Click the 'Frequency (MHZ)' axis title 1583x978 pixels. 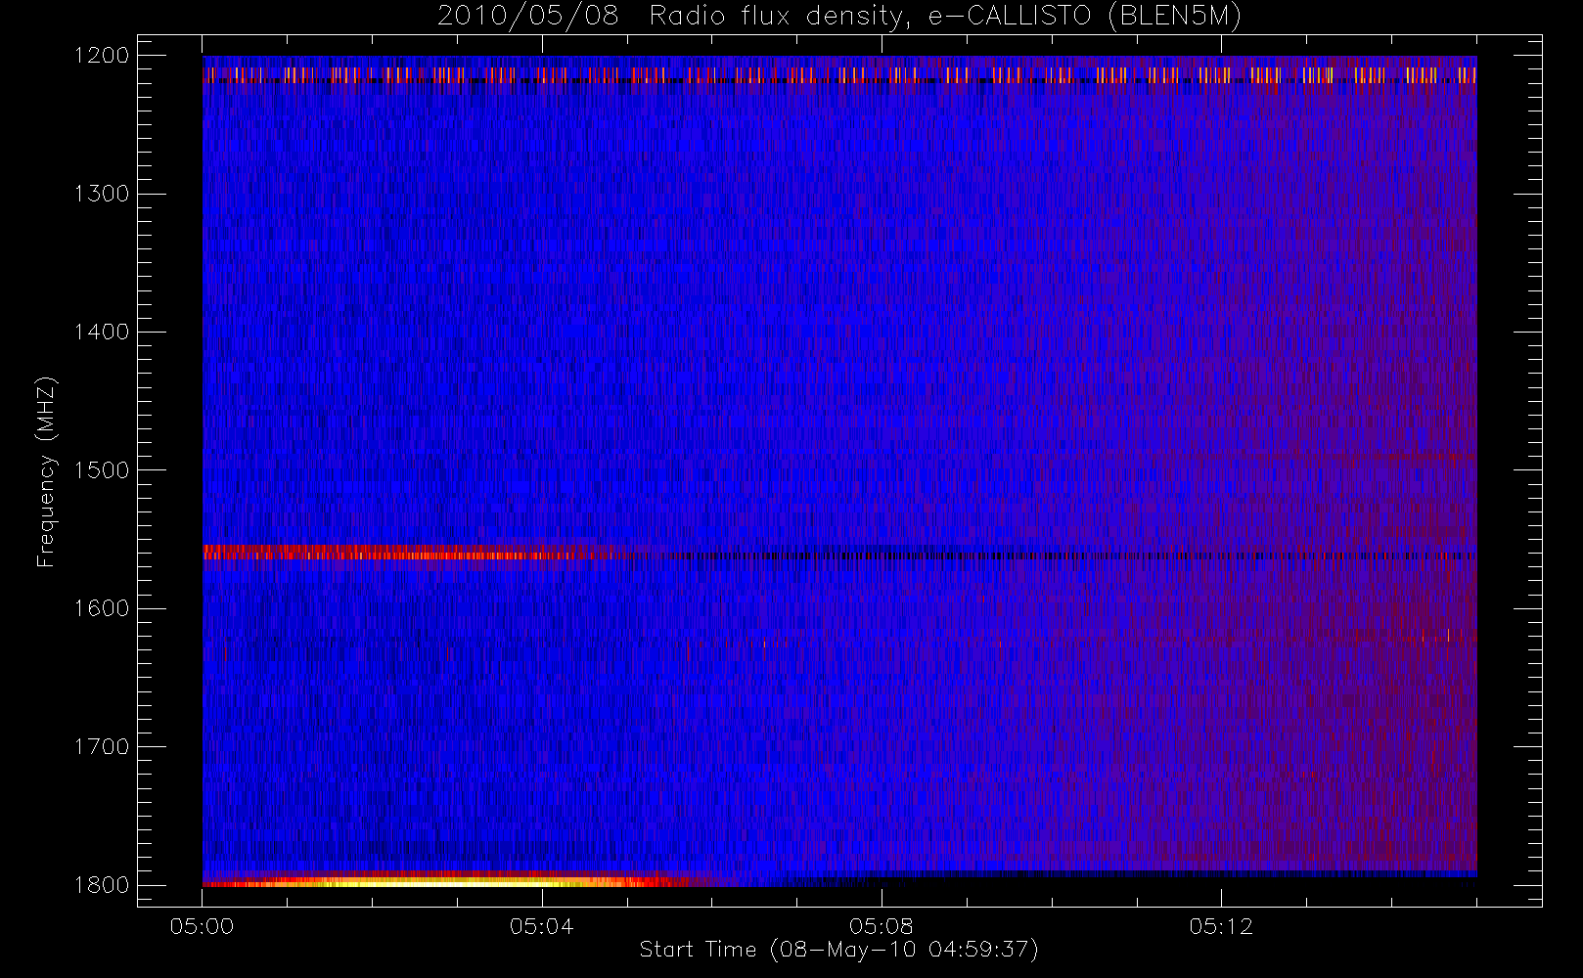tap(46, 470)
